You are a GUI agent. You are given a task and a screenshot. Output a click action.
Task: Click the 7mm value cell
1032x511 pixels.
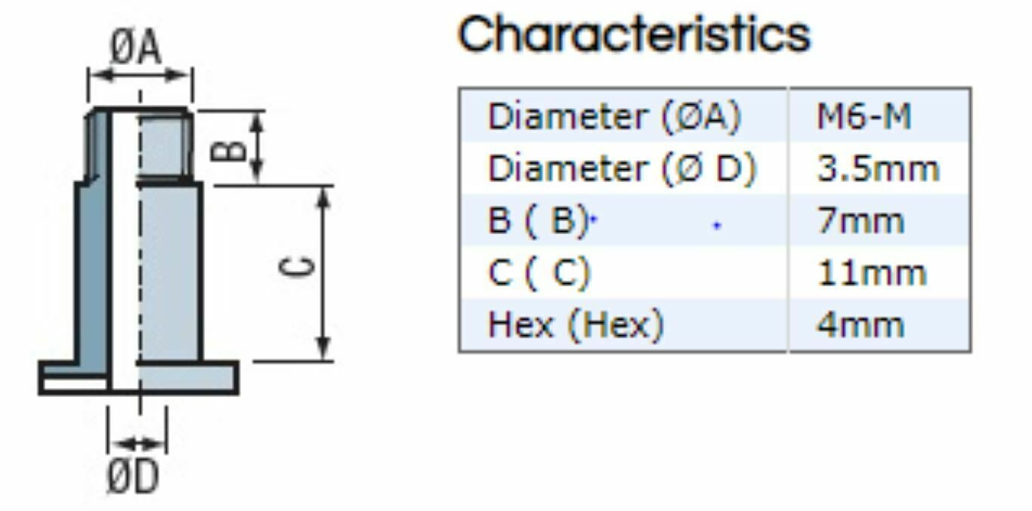click(861, 221)
